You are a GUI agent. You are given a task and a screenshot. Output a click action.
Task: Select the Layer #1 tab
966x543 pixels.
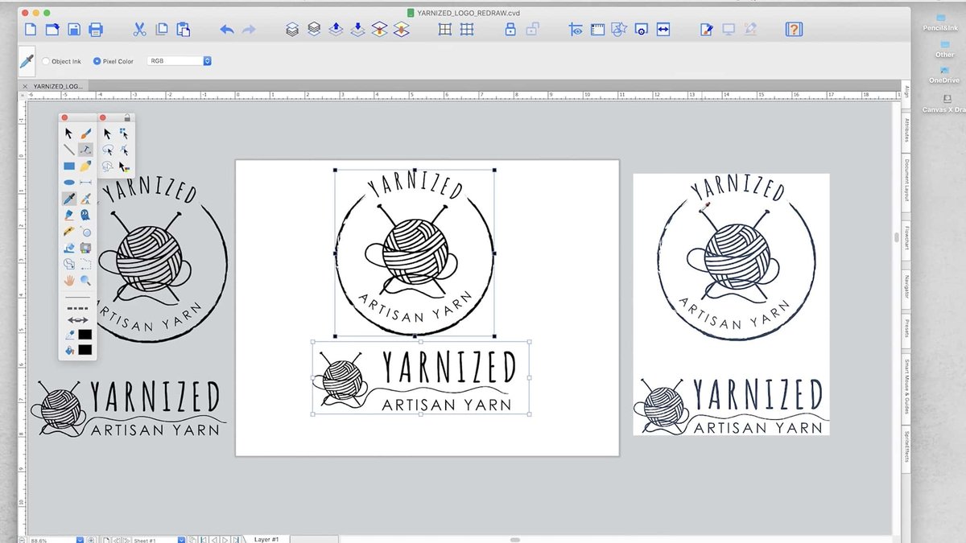click(266, 539)
